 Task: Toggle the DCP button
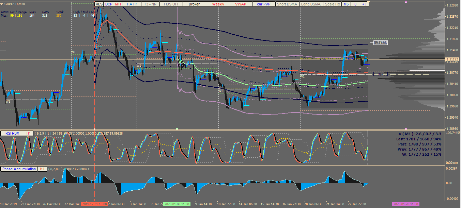click(x=109, y=4)
